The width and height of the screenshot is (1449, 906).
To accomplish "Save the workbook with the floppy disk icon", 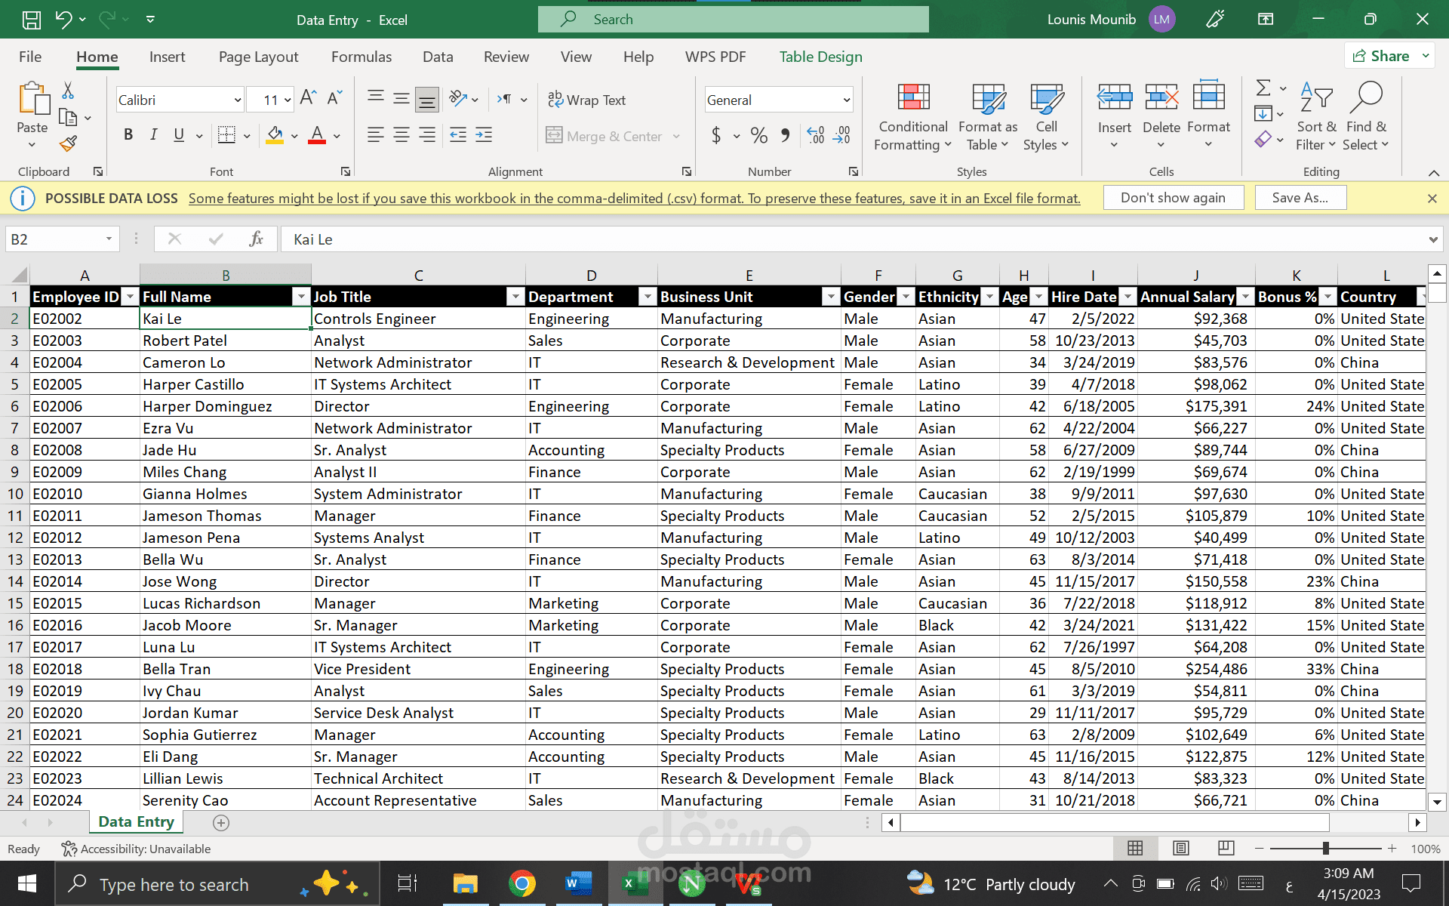I will (31, 20).
